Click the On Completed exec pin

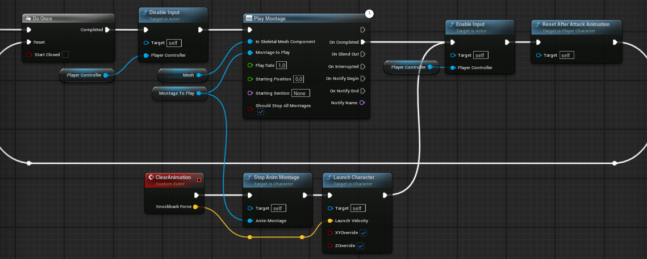coord(363,42)
